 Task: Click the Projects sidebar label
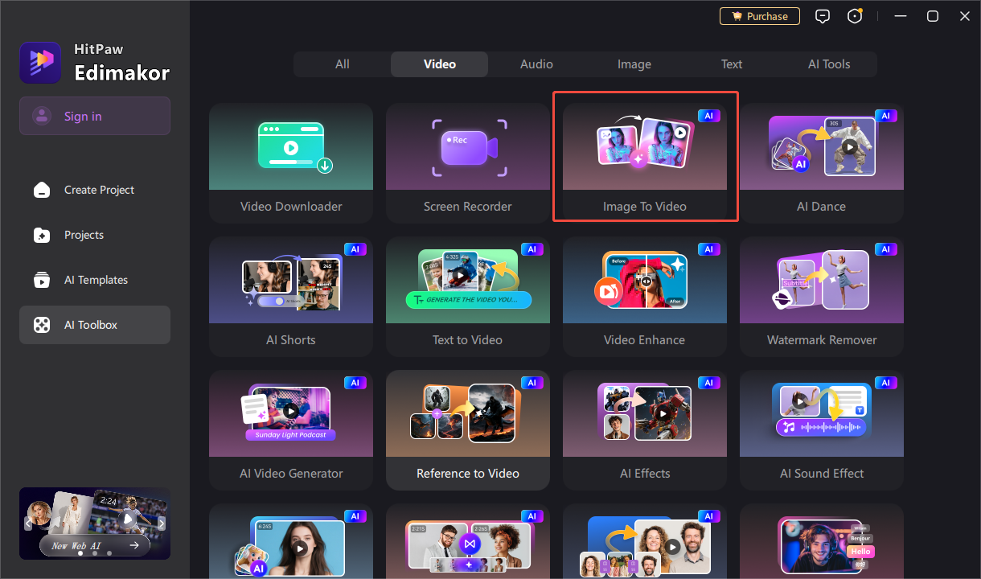84,235
